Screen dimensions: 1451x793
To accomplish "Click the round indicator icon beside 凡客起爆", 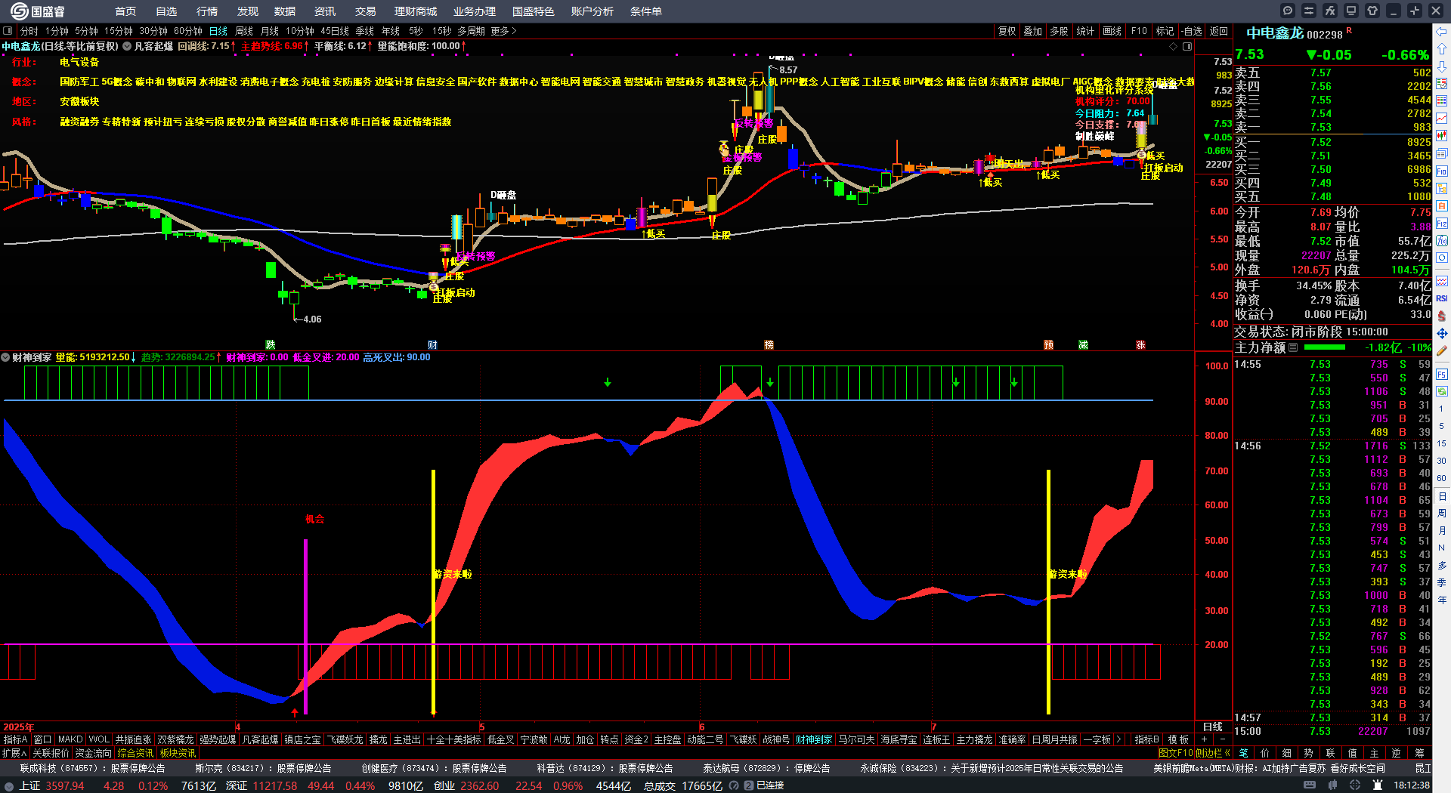I will (x=128, y=46).
